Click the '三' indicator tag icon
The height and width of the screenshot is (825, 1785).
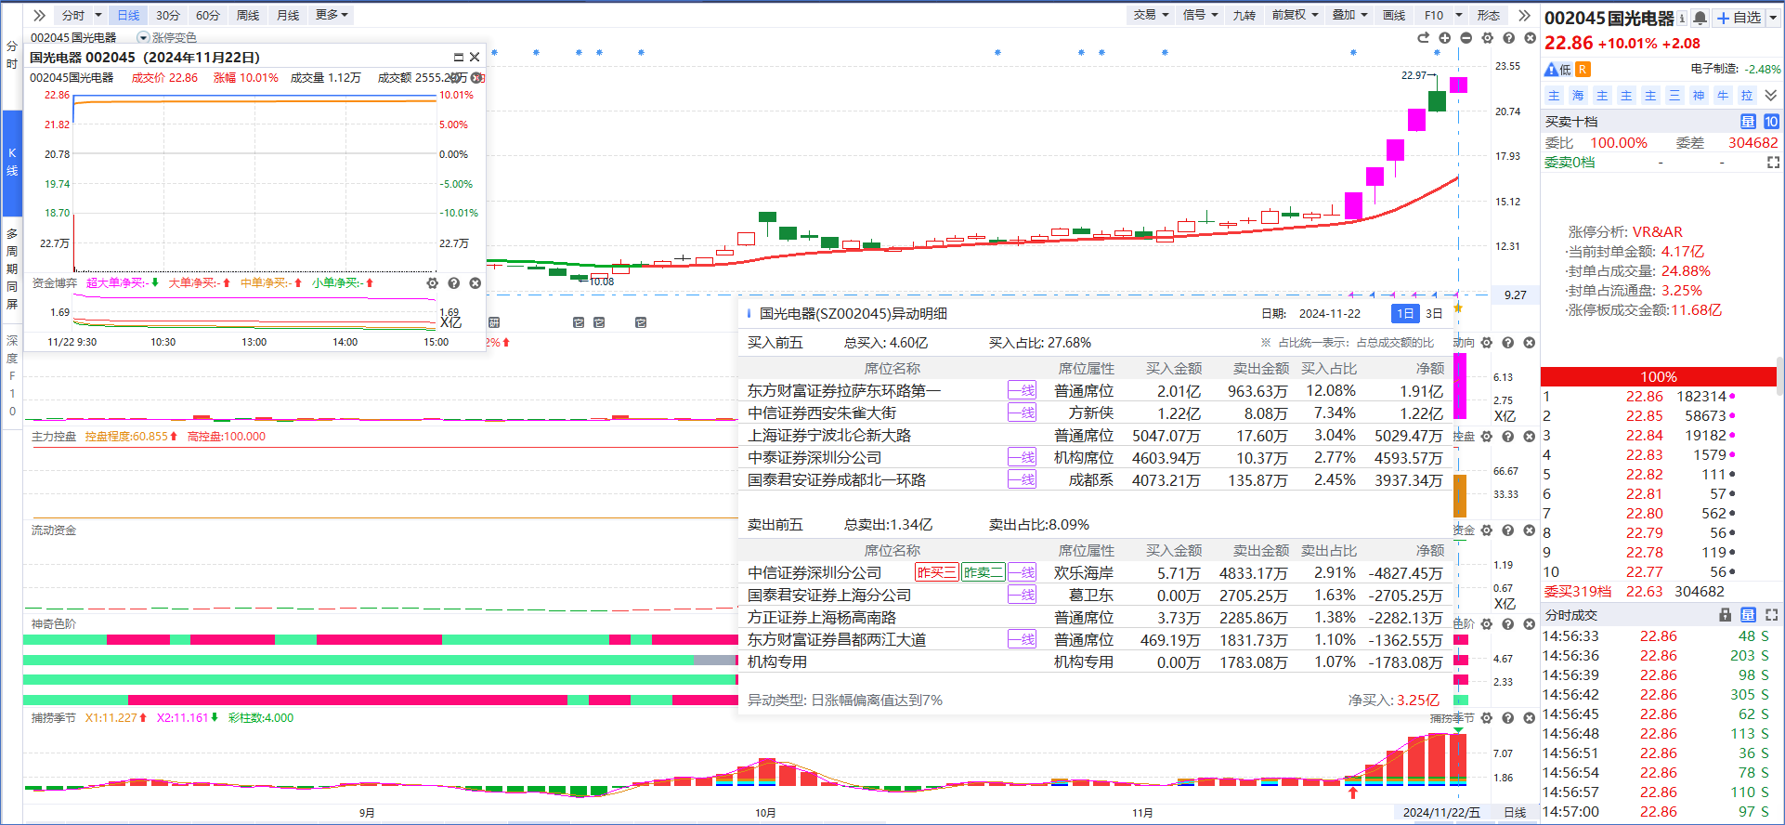[1674, 96]
